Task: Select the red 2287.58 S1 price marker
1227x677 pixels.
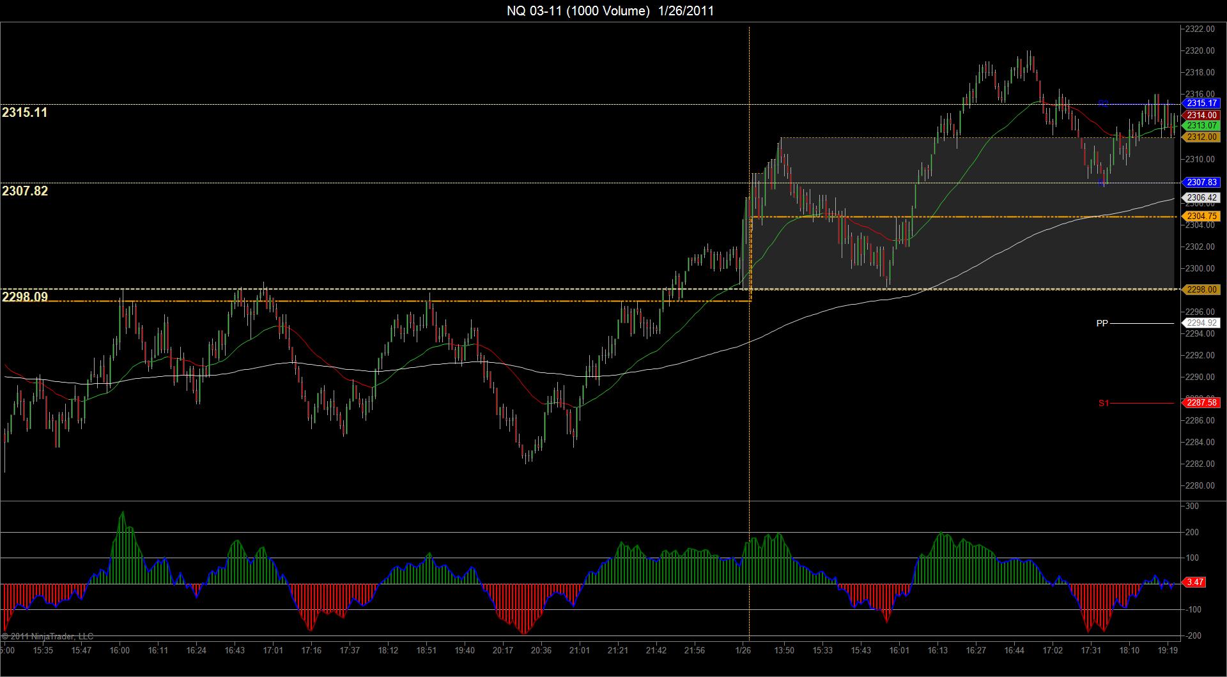Action: [1201, 403]
